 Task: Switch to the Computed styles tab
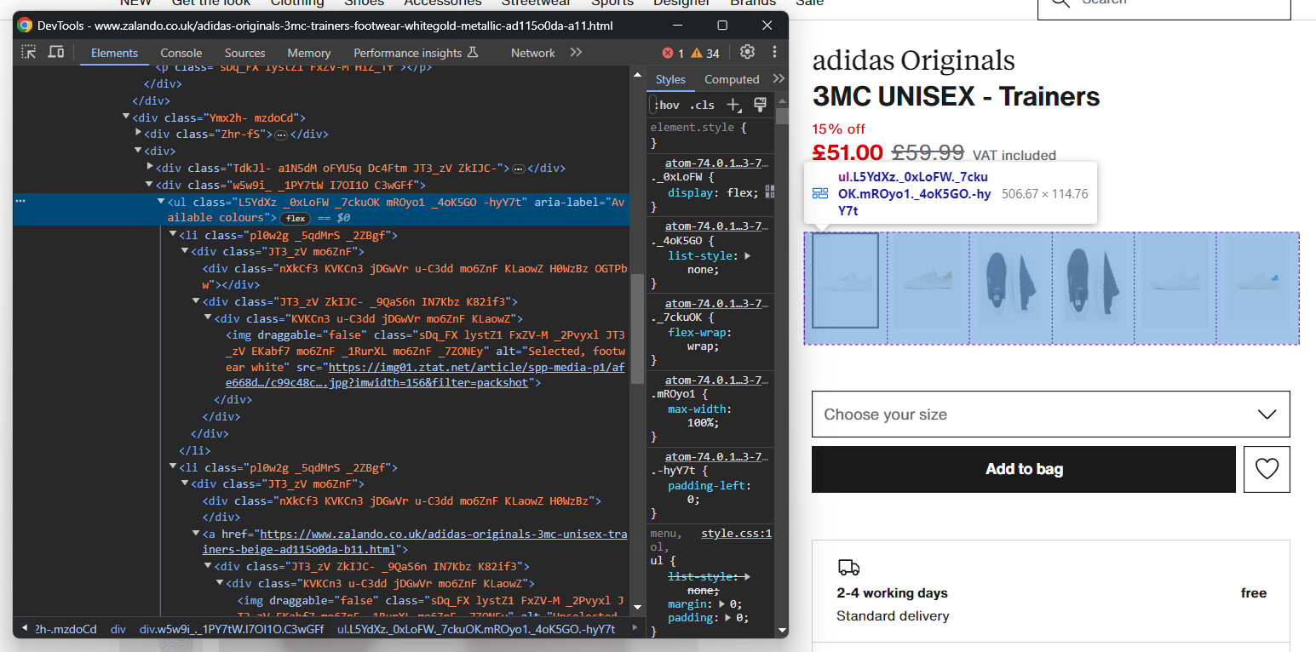[731, 79]
